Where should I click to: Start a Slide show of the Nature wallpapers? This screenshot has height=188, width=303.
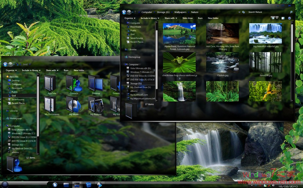pyautogui.click(x=188, y=18)
